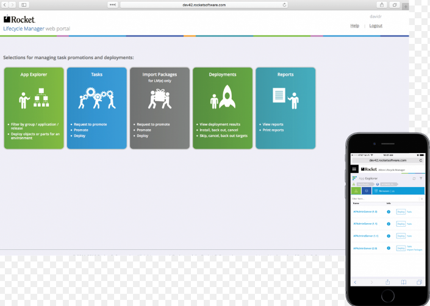Click the Safari address bar
The image size is (430, 306).
pos(204,4)
